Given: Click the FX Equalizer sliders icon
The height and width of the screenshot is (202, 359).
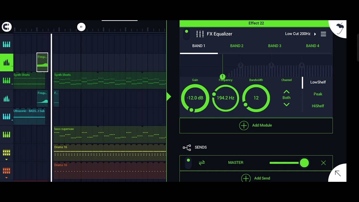Looking at the screenshot, I should pos(200,34).
